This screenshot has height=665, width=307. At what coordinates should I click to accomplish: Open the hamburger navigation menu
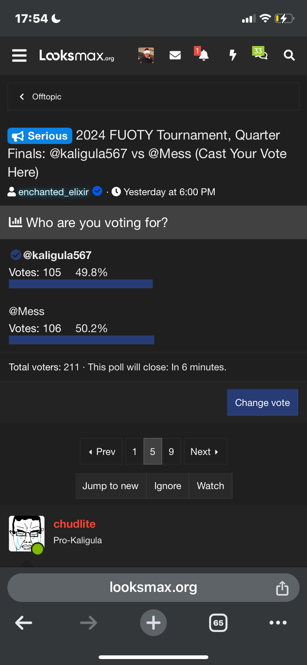[x=19, y=56]
